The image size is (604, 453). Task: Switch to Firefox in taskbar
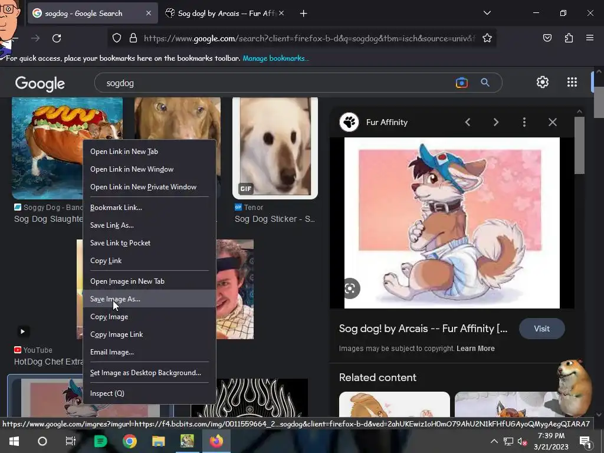pos(216,441)
